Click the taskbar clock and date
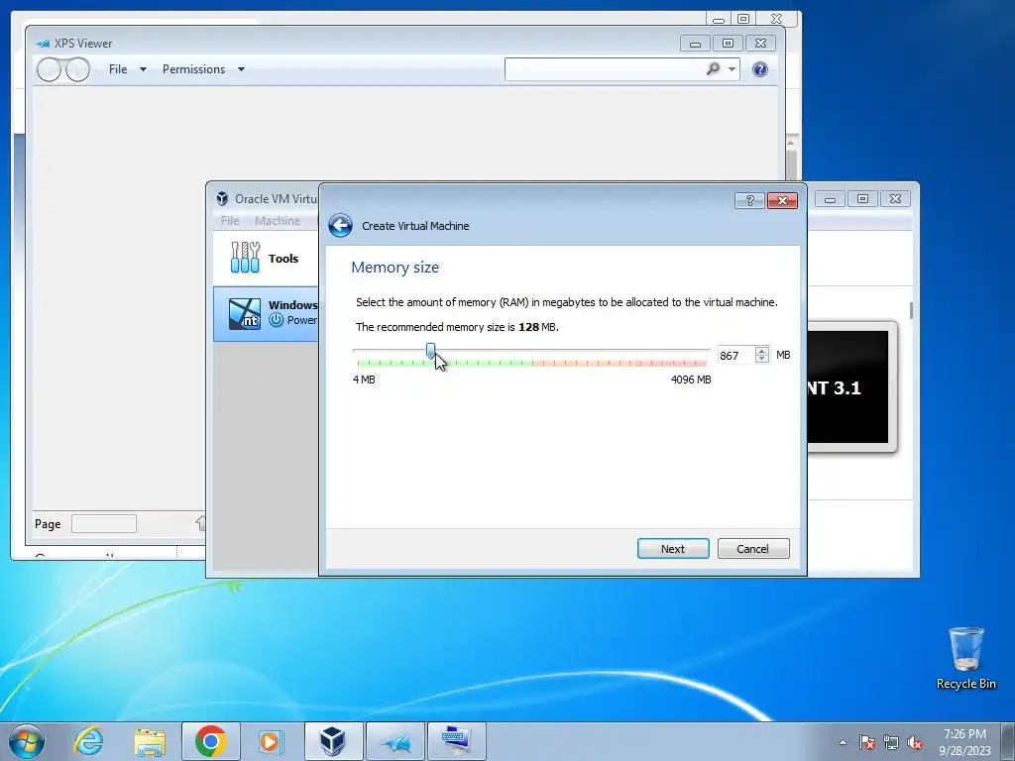Image resolution: width=1015 pixels, height=761 pixels. [x=964, y=742]
